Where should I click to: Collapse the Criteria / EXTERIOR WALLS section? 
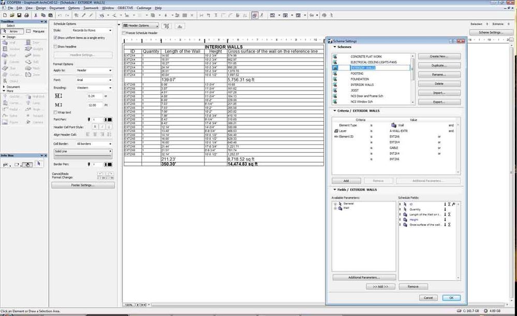pos(335,111)
